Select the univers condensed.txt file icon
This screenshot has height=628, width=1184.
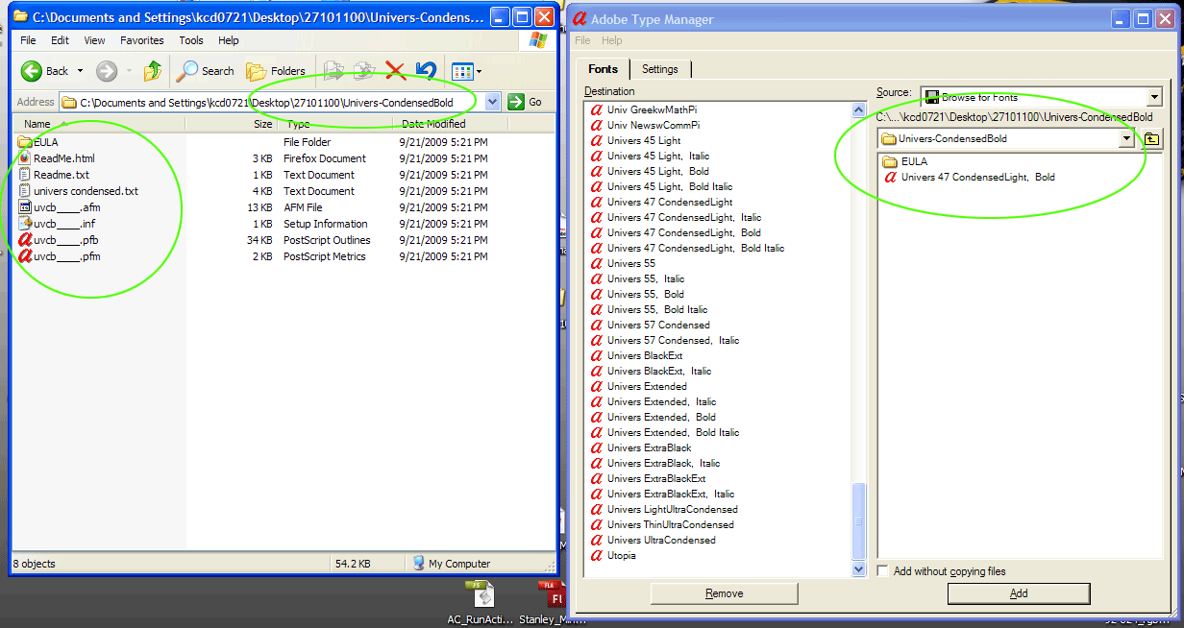point(25,191)
